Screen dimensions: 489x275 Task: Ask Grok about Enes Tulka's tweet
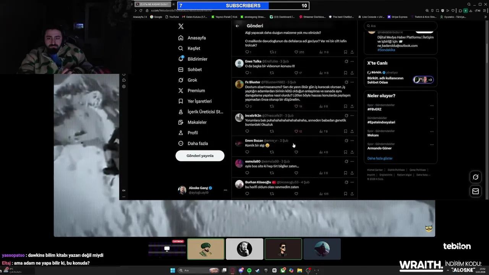[347, 61]
